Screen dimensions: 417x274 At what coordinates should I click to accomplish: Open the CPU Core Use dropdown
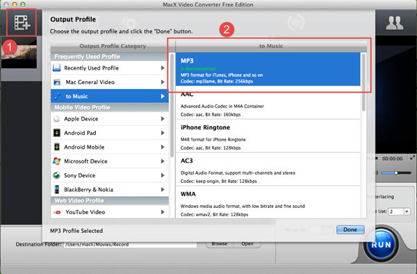(x=407, y=211)
